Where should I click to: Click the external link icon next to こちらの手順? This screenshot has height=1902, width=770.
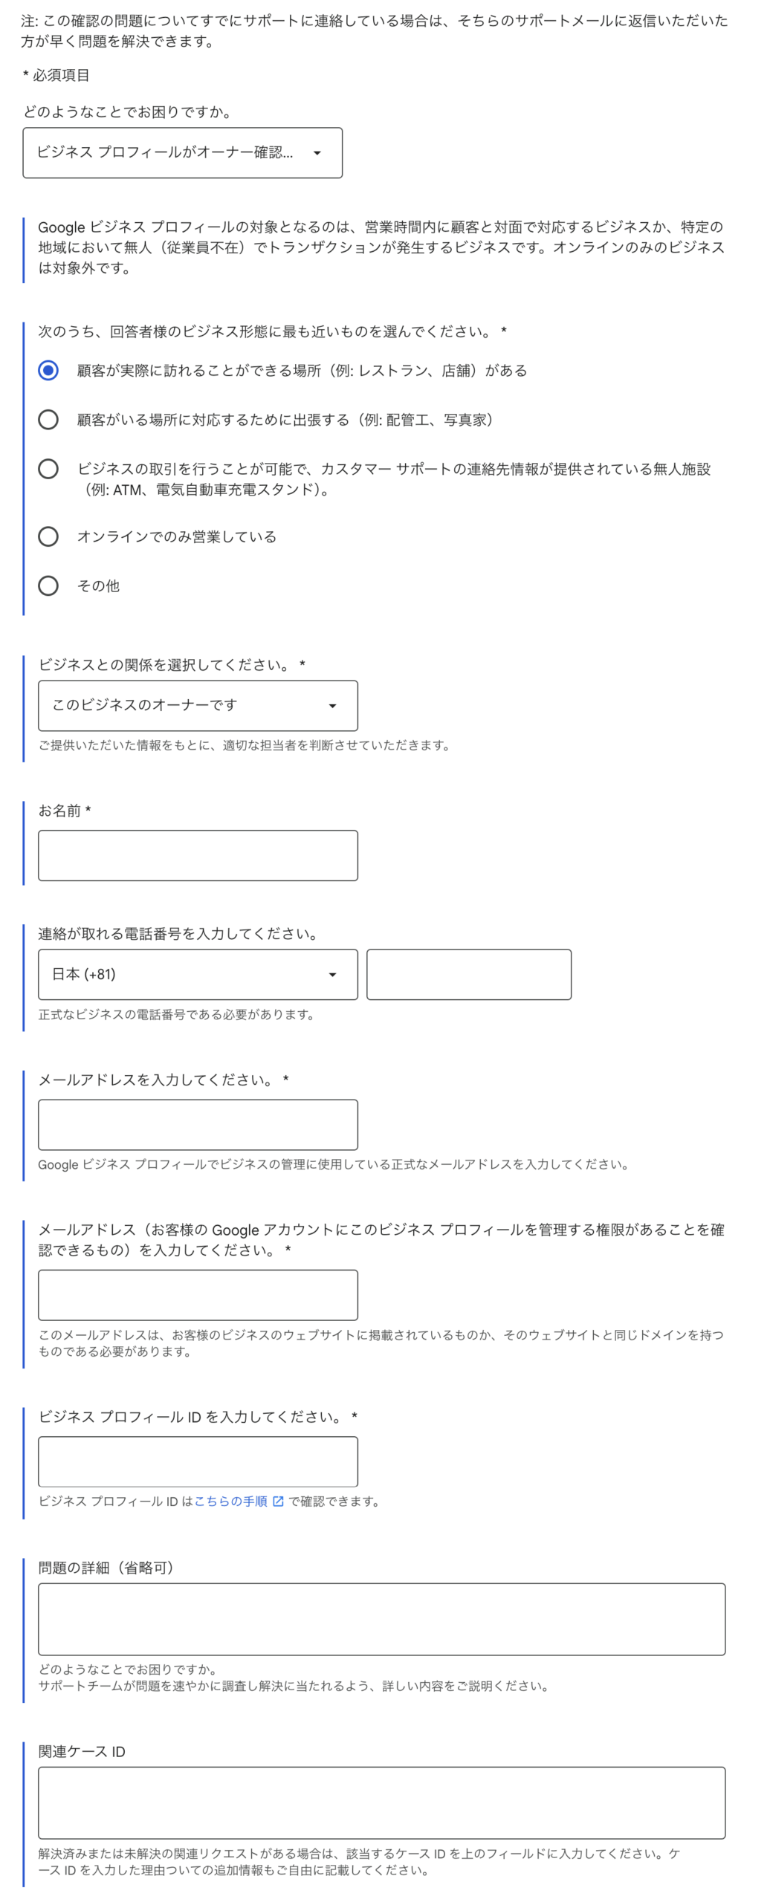[278, 1501]
